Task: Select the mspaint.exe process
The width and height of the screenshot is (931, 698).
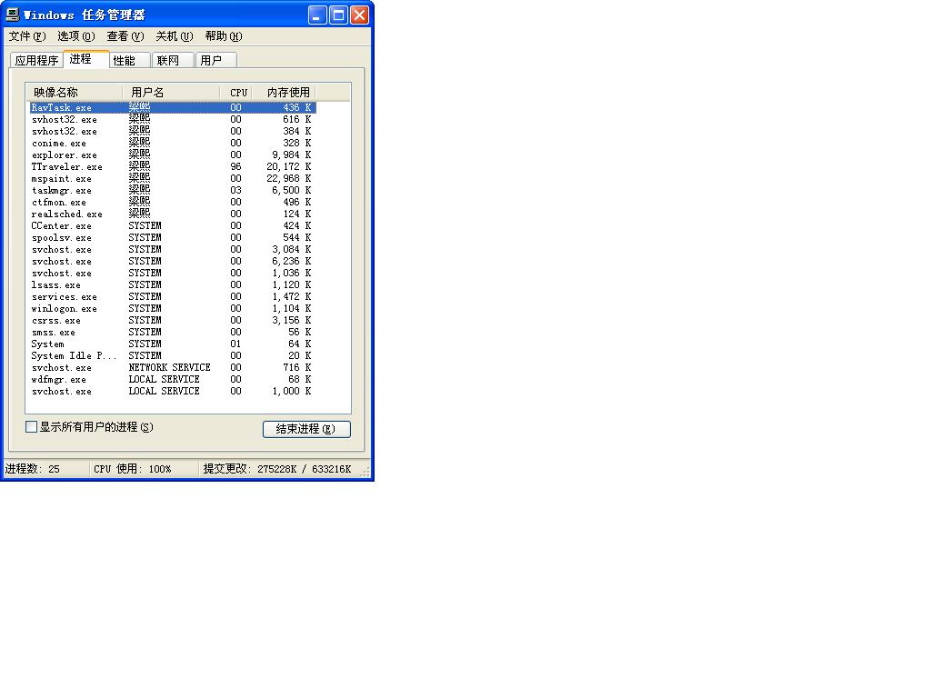Action: coord(172,179)
